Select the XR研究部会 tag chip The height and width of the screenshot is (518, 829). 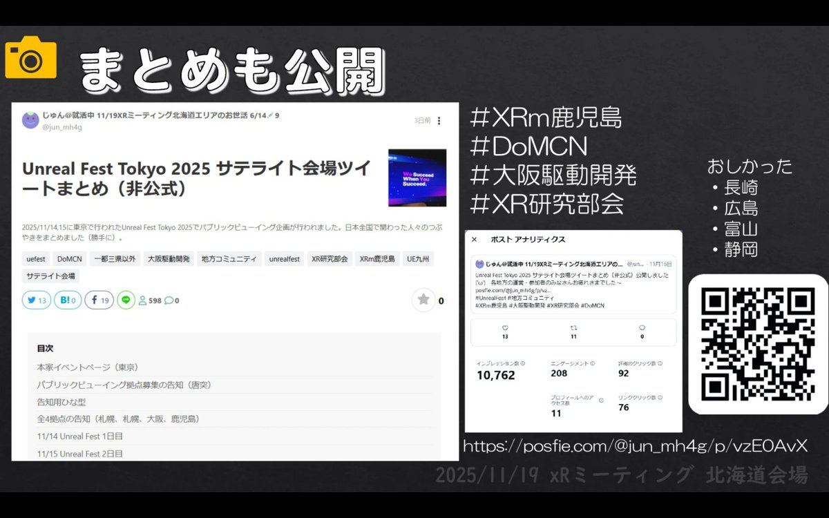click(x=330, y=259)
